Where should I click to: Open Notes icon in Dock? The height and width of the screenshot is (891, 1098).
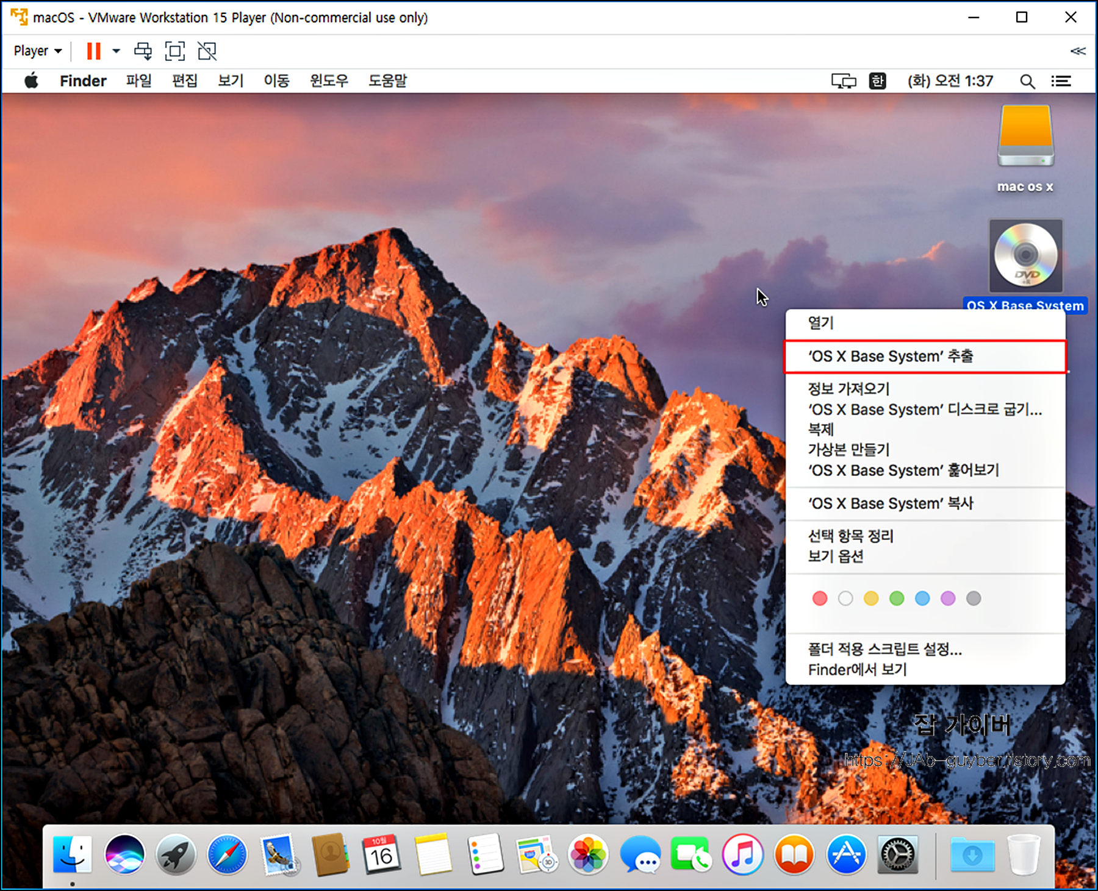(433, 854)
